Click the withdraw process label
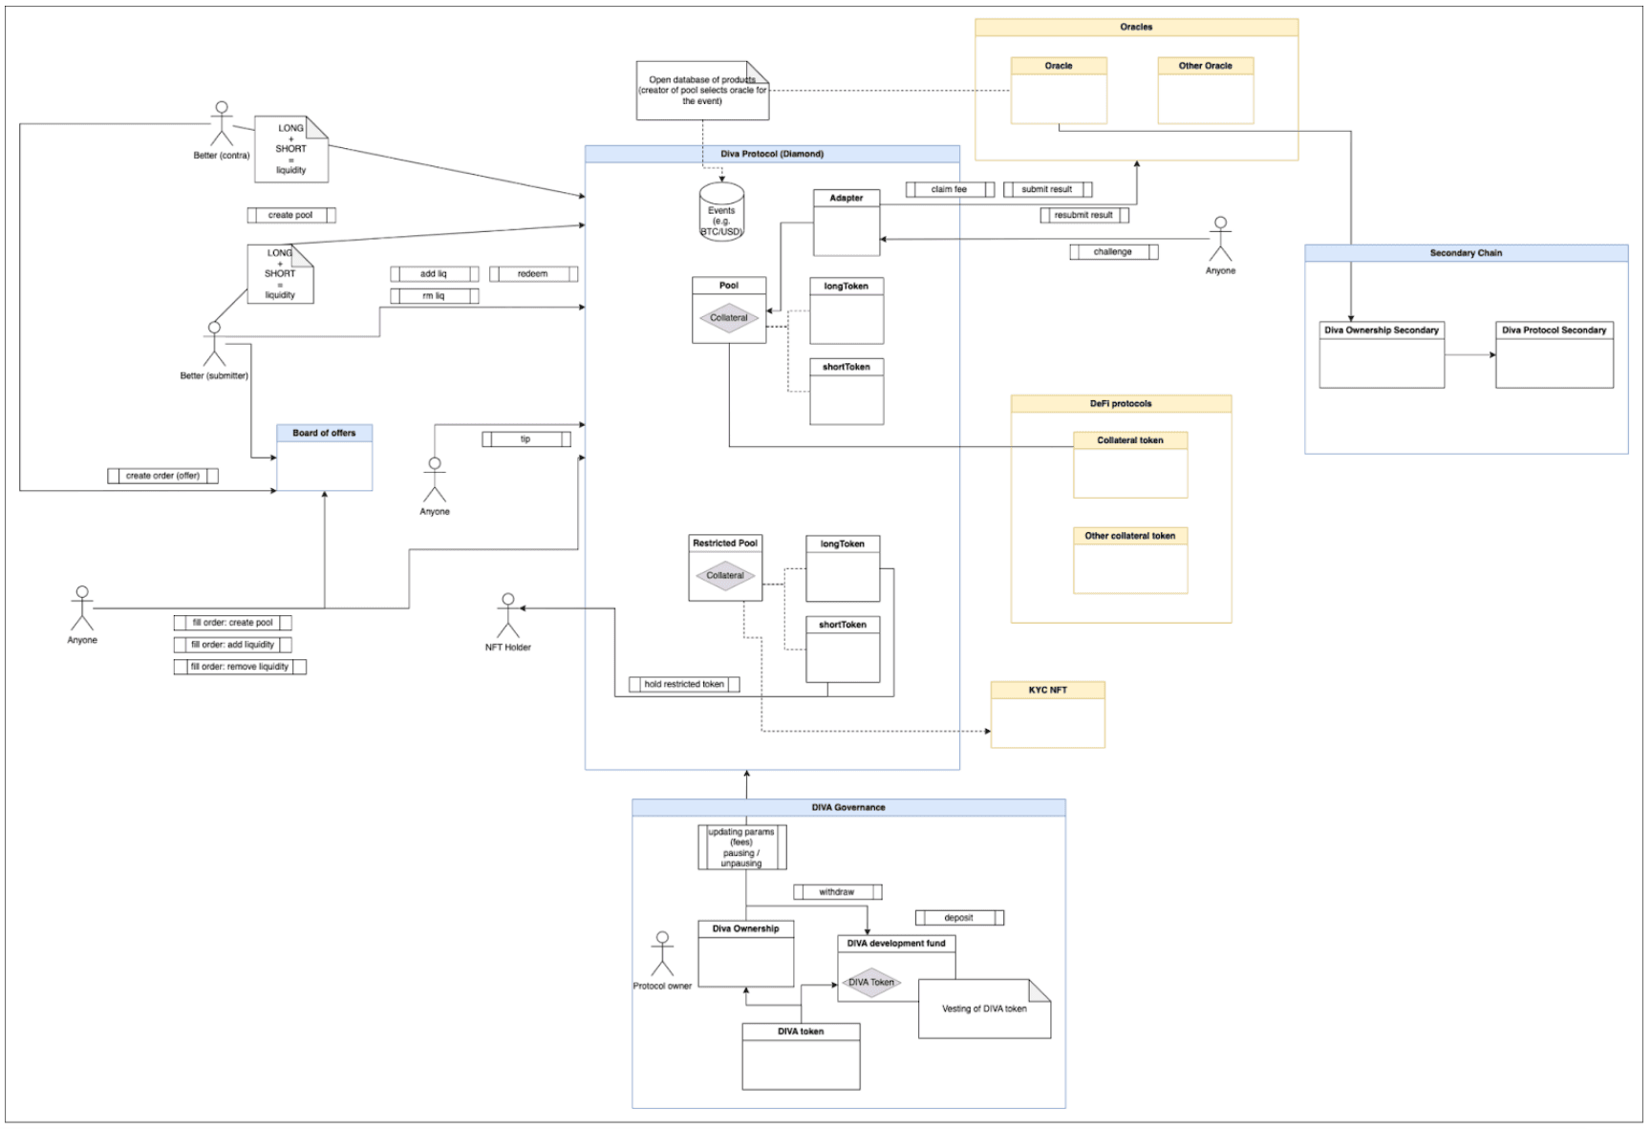This screenshot has height=1129, width=1651. [838, 892]
